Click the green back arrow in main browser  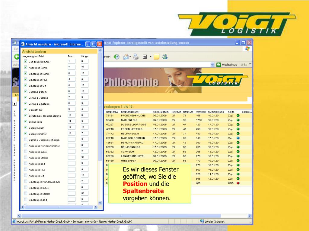point(17,57)
